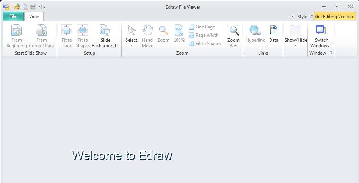Viewport: 359px width, 183px height.
Task: Open the Zoom Pan window
Action: tap(233, 36)
